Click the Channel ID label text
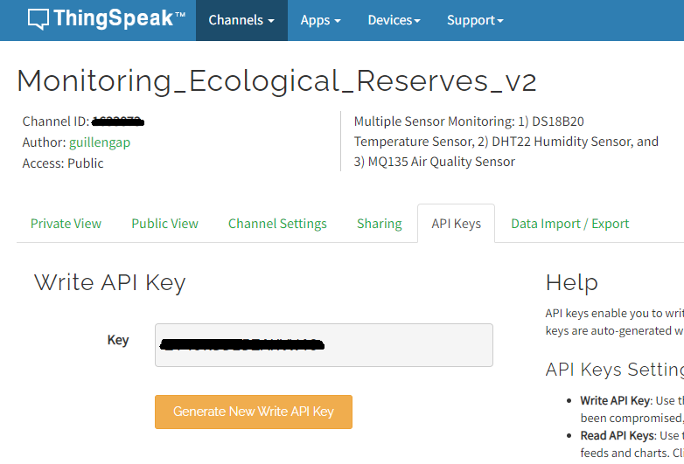The image size is (684, 464). (x=56, y=121)
